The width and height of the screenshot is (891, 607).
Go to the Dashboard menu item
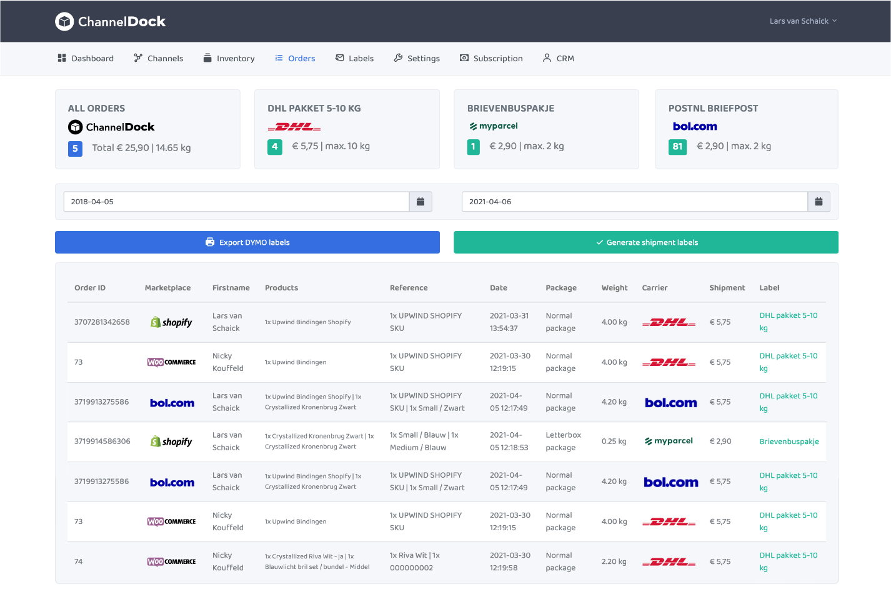click(86, 58)
